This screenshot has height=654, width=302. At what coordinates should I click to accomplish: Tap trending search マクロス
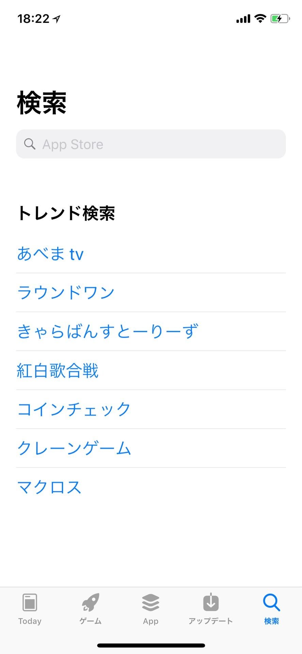49,487
